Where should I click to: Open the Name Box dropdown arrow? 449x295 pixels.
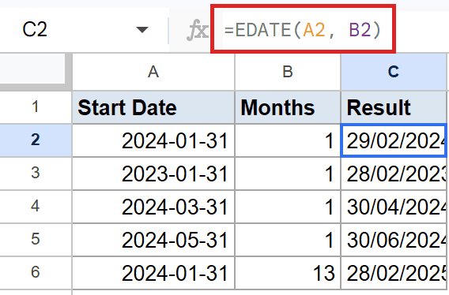142,29
